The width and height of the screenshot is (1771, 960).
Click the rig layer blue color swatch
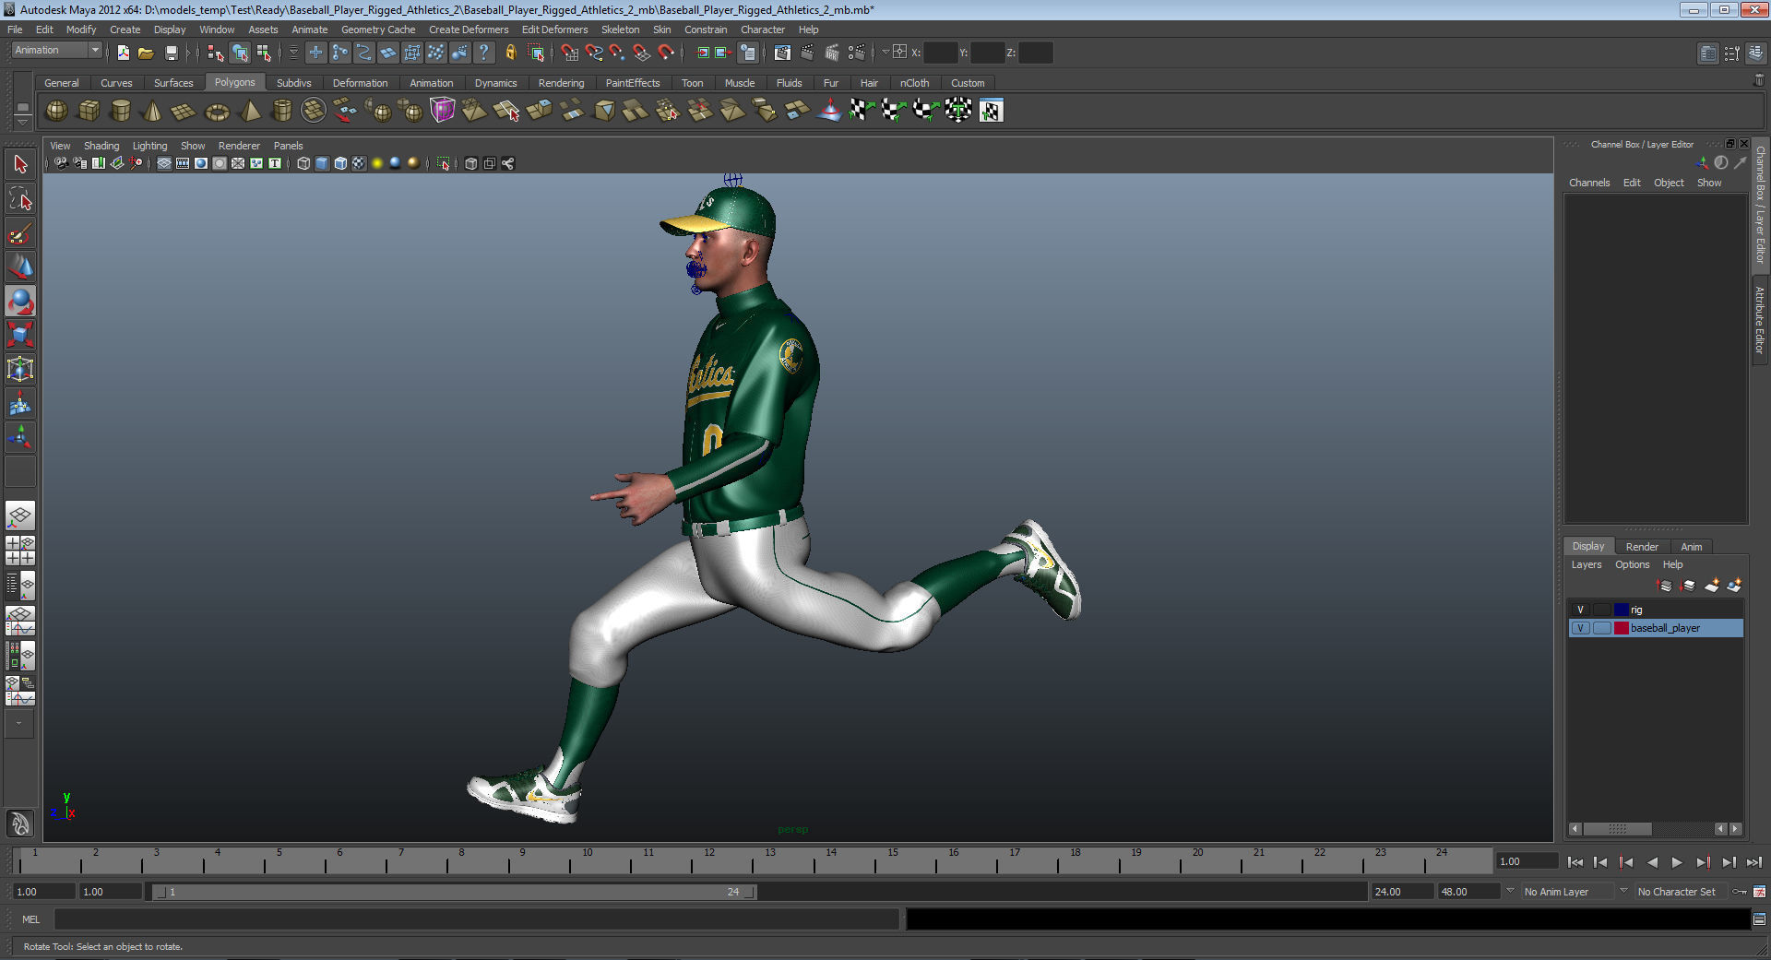[x=1621, y=610]
